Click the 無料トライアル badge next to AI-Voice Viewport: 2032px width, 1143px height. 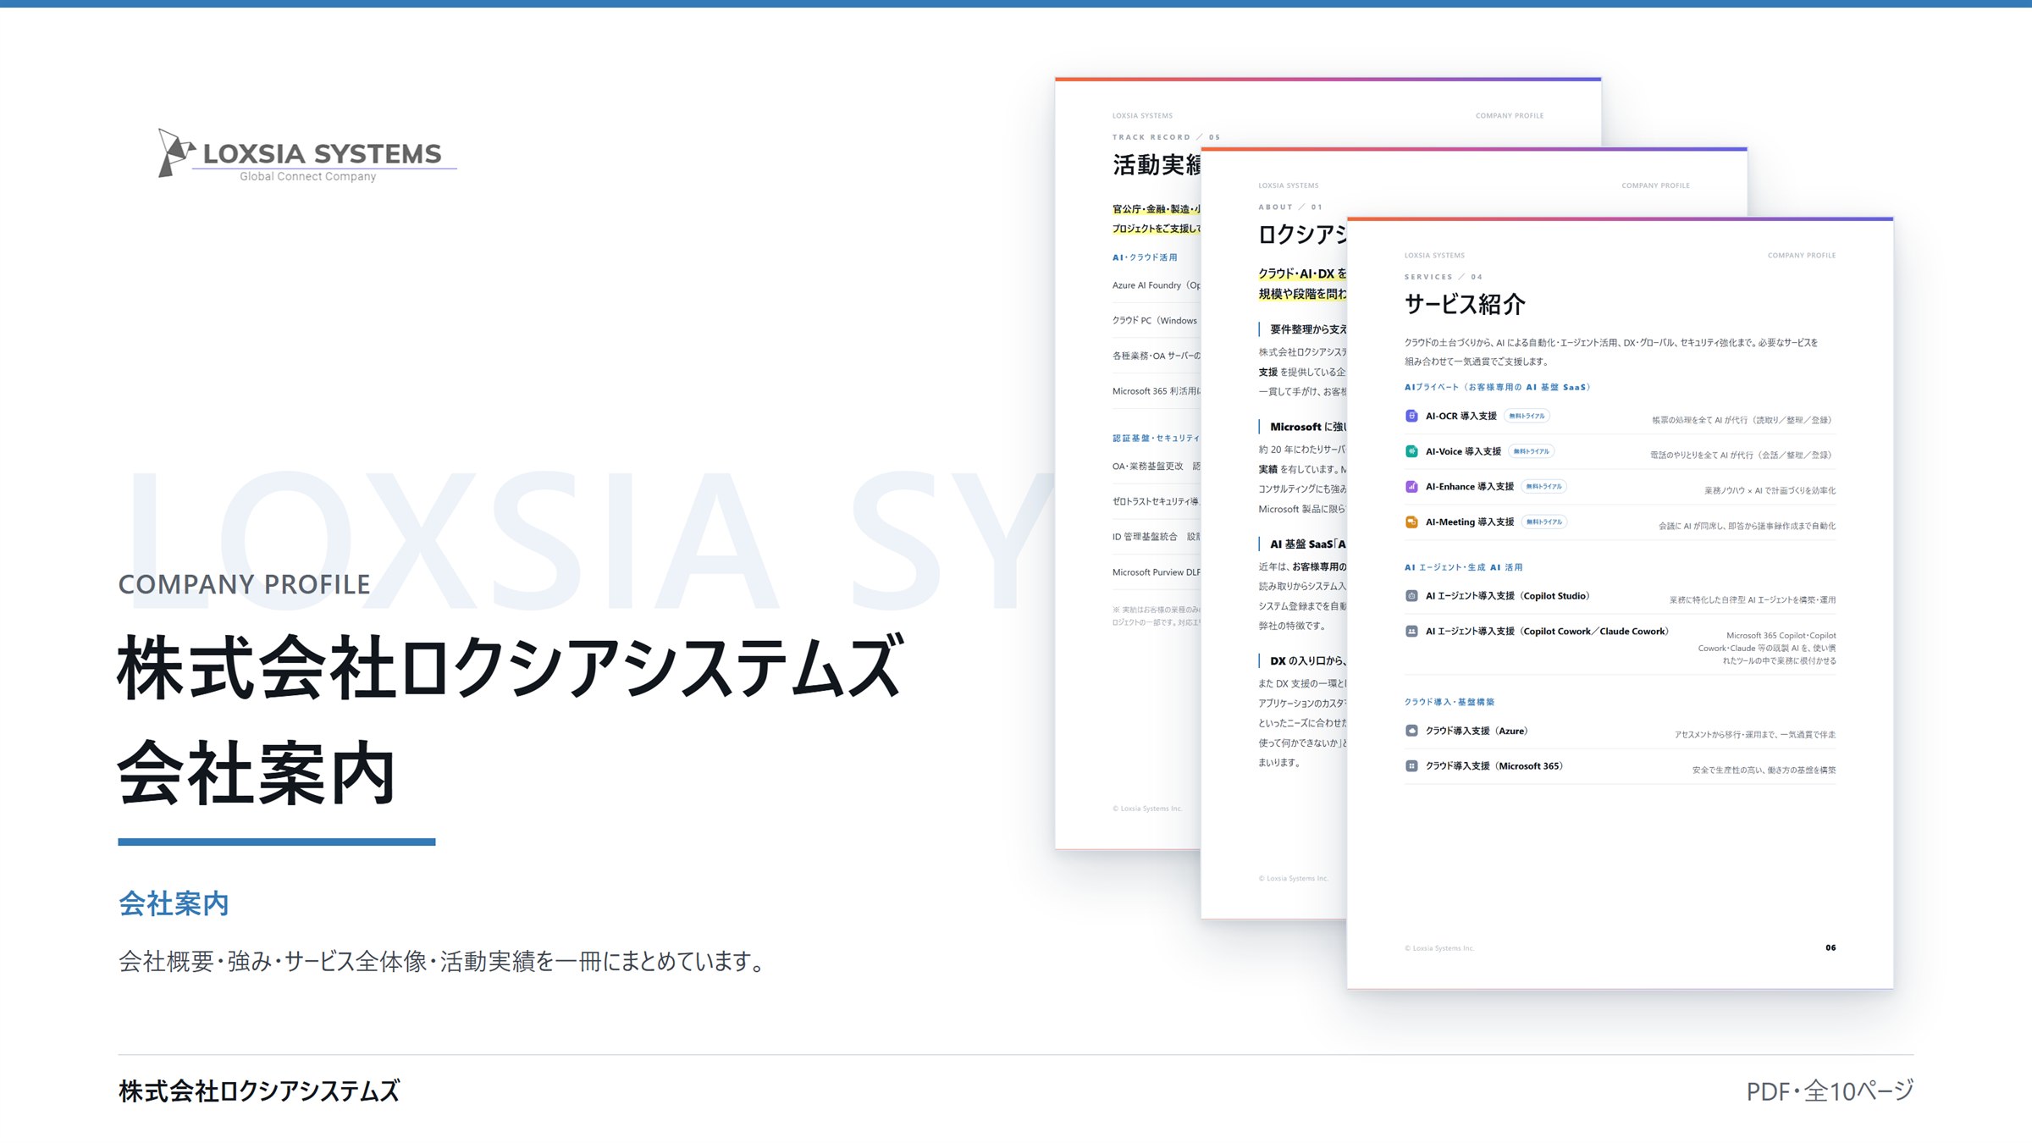1531,451
